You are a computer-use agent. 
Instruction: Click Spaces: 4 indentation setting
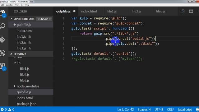click(x=144, y=110)
